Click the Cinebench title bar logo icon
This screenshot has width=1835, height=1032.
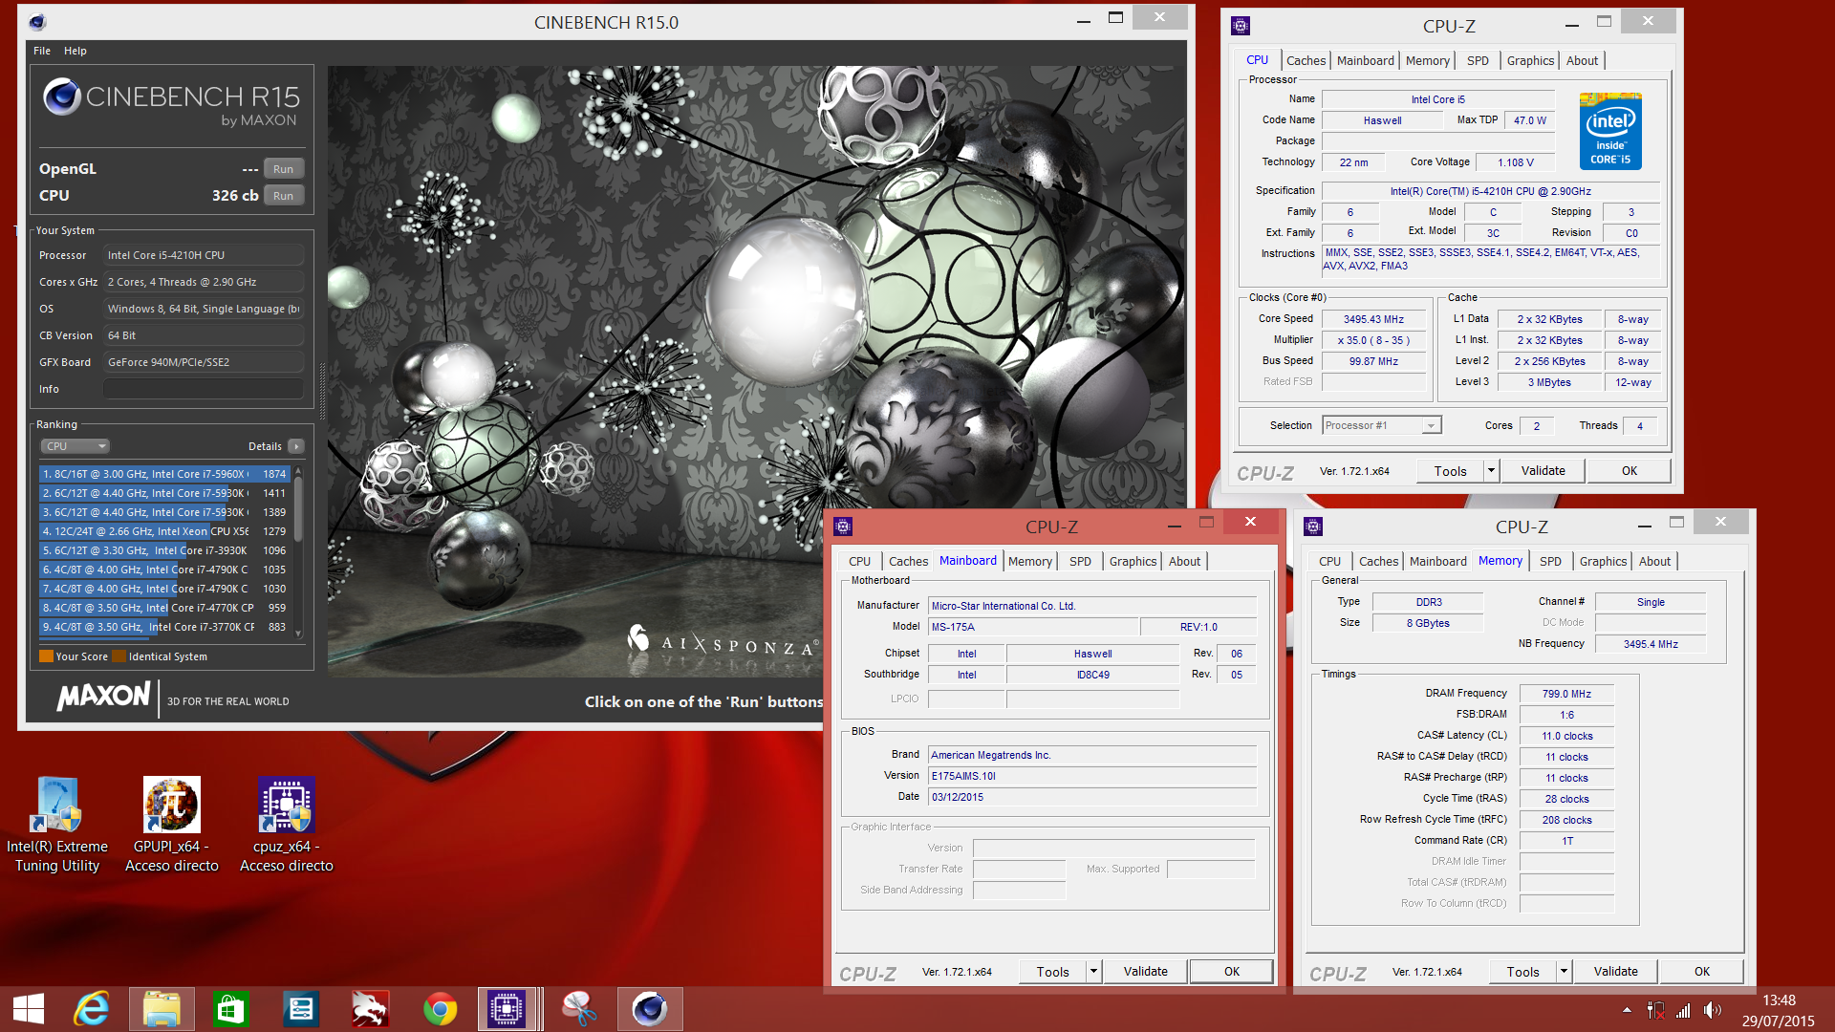click(37, 22)
